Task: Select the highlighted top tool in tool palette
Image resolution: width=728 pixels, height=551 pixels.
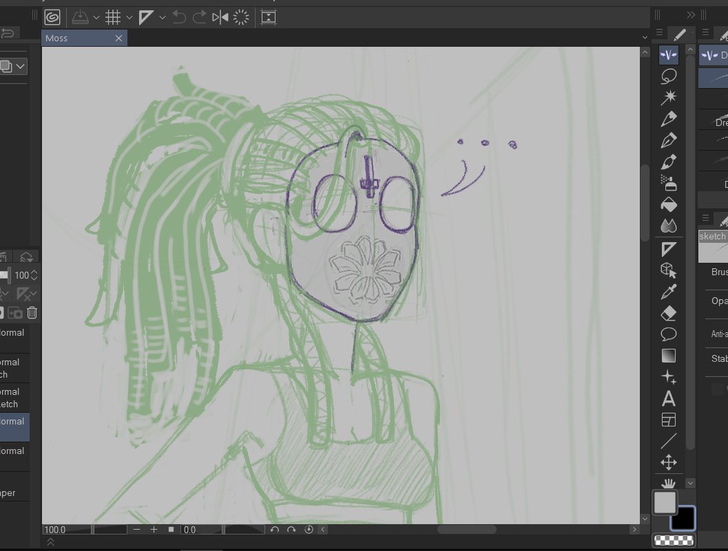Action: click(669, 55)
